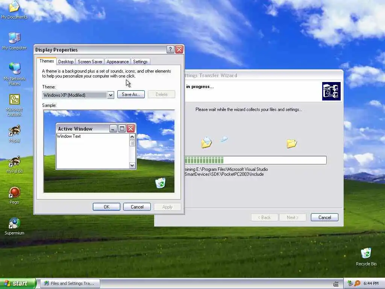This screenshot has height=289, width=385.
Task: Open the Theme dropdown list
Action: 111,95
